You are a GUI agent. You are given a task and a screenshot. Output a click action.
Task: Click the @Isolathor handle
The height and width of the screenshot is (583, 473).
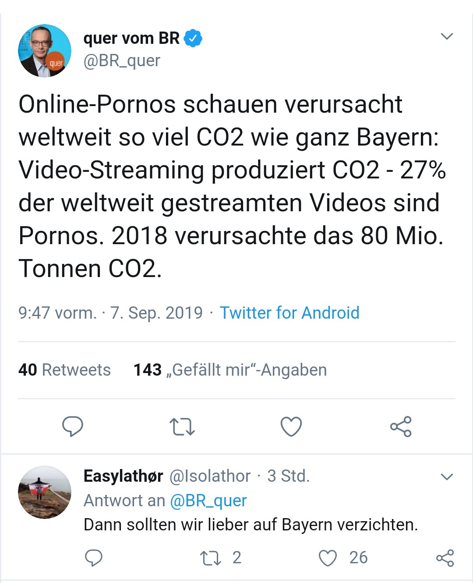tap(210, 476)
